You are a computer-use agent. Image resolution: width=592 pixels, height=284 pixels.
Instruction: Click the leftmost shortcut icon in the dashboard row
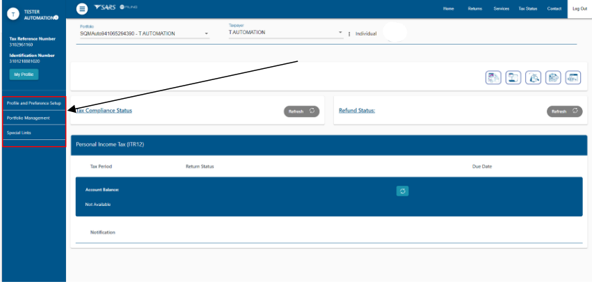(x=493, y=78)
